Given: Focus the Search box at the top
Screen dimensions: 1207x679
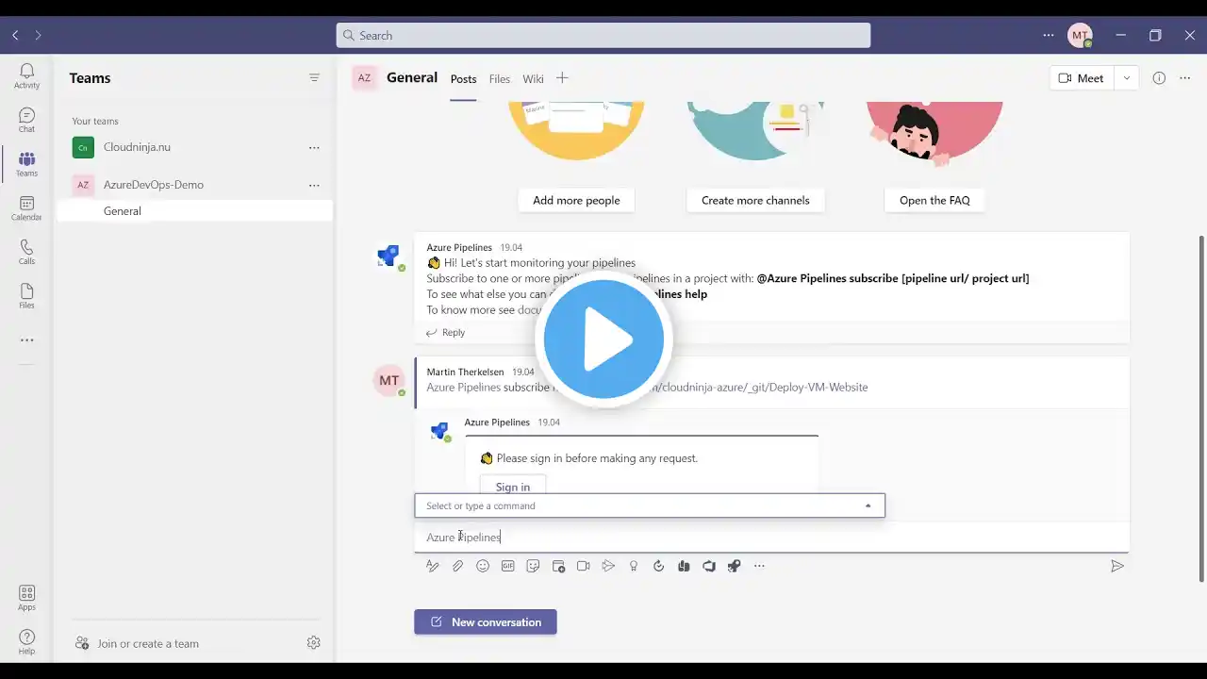Looking at the screenshot, I should [603, 35].
